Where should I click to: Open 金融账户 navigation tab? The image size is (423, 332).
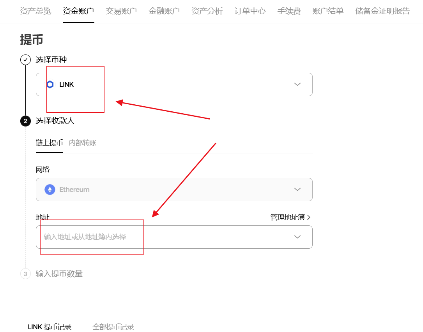coord(164,11)
